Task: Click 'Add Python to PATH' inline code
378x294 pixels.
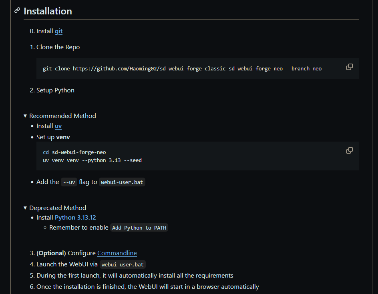Action: (x=139, y=228)
